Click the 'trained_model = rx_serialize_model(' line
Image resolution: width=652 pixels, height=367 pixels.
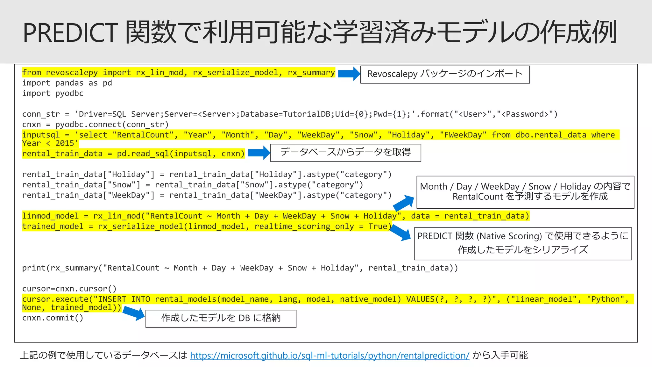tap(207, 227)
